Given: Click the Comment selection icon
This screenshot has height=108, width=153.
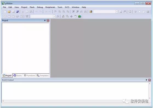Looking at the screenshot, I should (x=81, y=12).
